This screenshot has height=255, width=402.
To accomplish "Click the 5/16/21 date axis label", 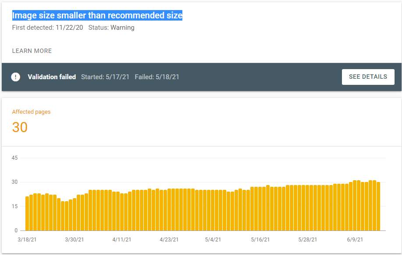I will (260, 240).
